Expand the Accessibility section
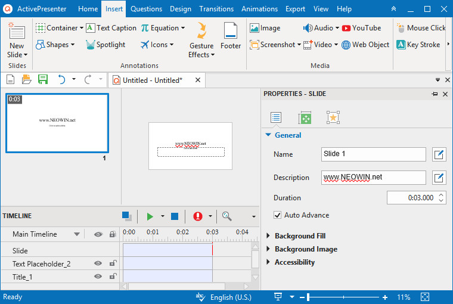 (x=268, y=262)
